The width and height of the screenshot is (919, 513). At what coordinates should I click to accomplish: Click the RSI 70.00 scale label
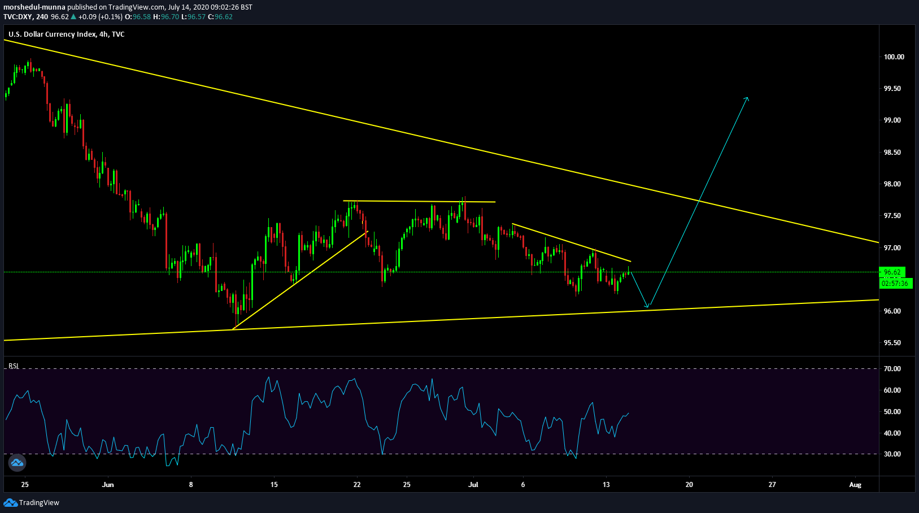[892, 369]
